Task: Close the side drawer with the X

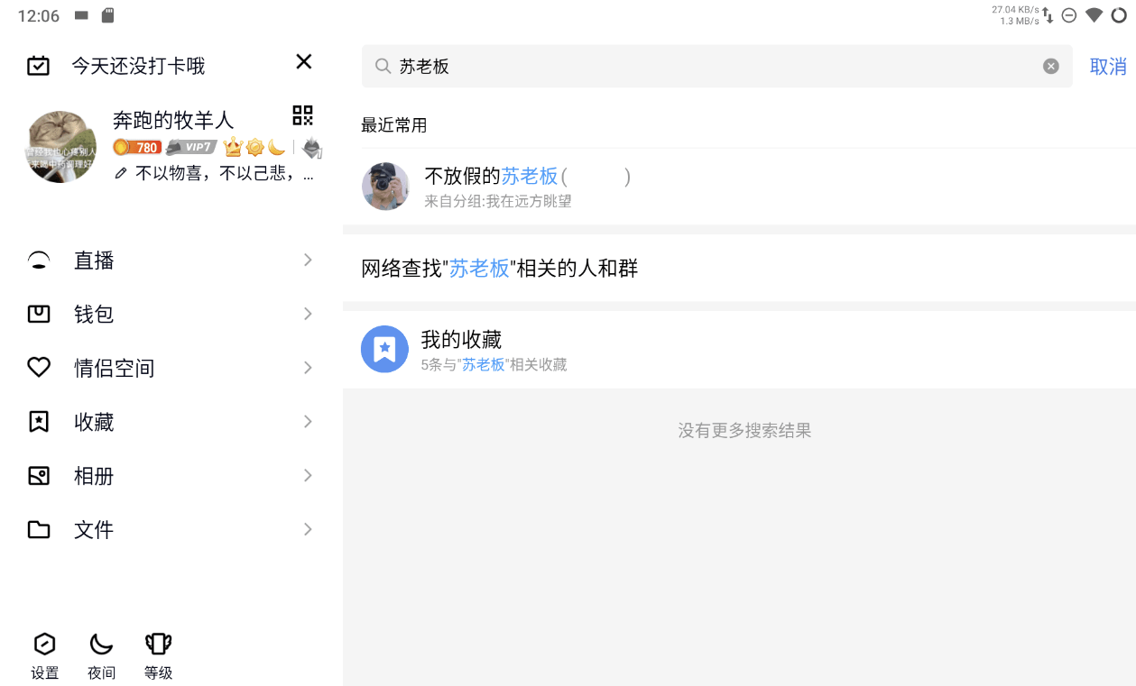Action: tap(304, 61)
